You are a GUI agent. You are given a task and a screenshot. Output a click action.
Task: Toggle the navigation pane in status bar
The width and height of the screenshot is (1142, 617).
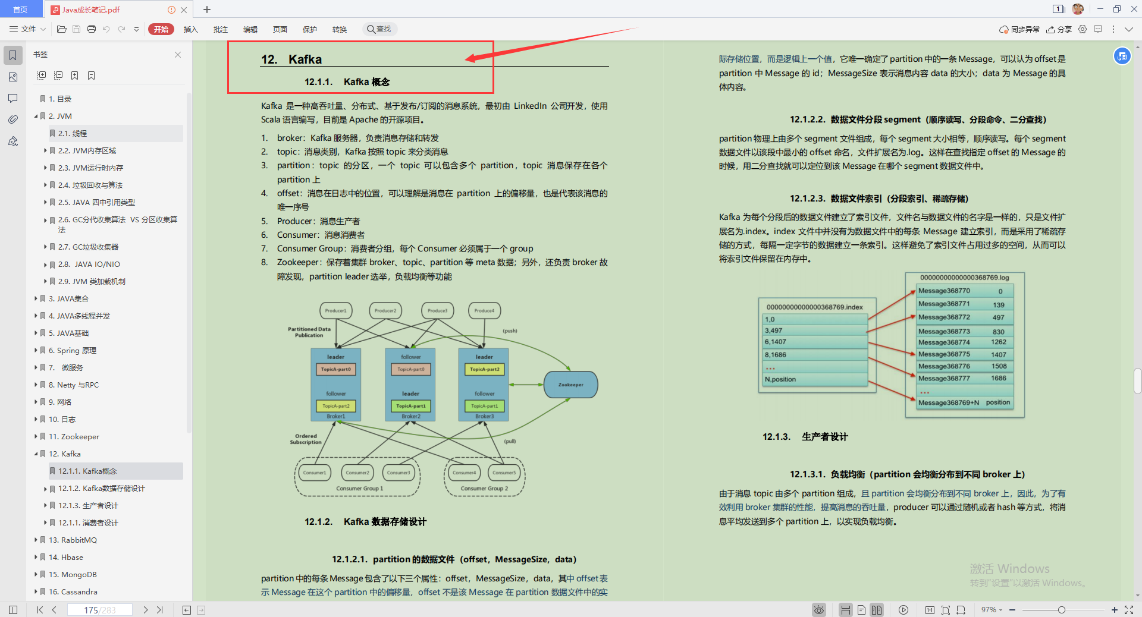13,610
